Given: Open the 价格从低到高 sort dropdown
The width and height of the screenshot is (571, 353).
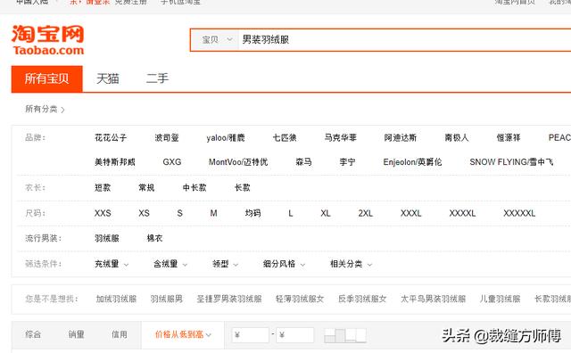Looking at the screenshot, I should pos(183,334).
